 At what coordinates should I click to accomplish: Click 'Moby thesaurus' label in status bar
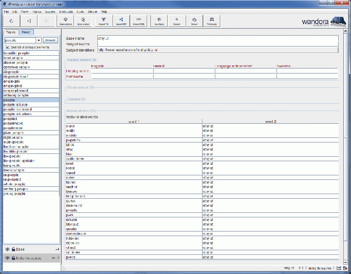pyautogui.click(x=320, y=268)
